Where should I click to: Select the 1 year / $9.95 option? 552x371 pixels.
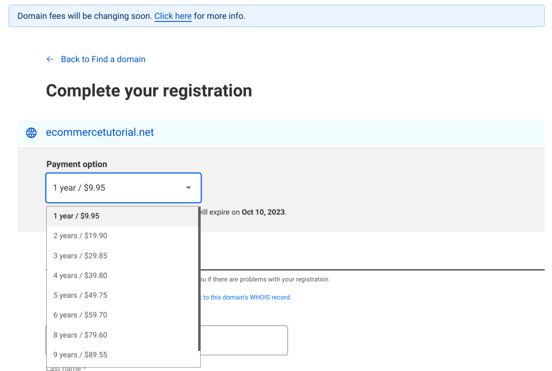coord(76,216)
